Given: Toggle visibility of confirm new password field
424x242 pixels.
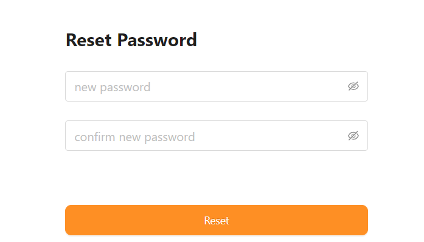Looking at the screenshot, I should 353,136.
